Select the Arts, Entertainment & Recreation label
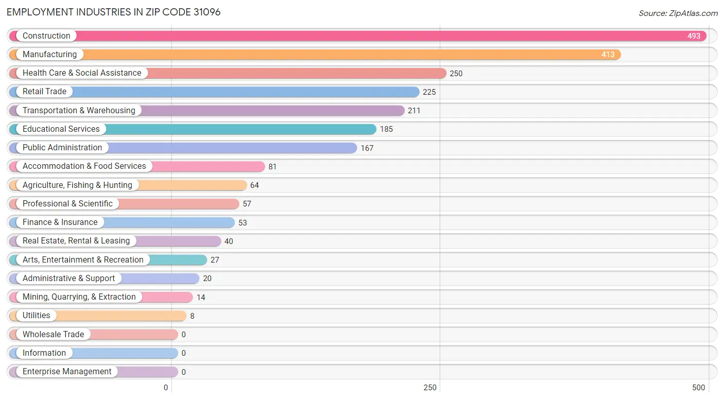Image resolution: width=724 pixels, height=400 pixels. 83,260
